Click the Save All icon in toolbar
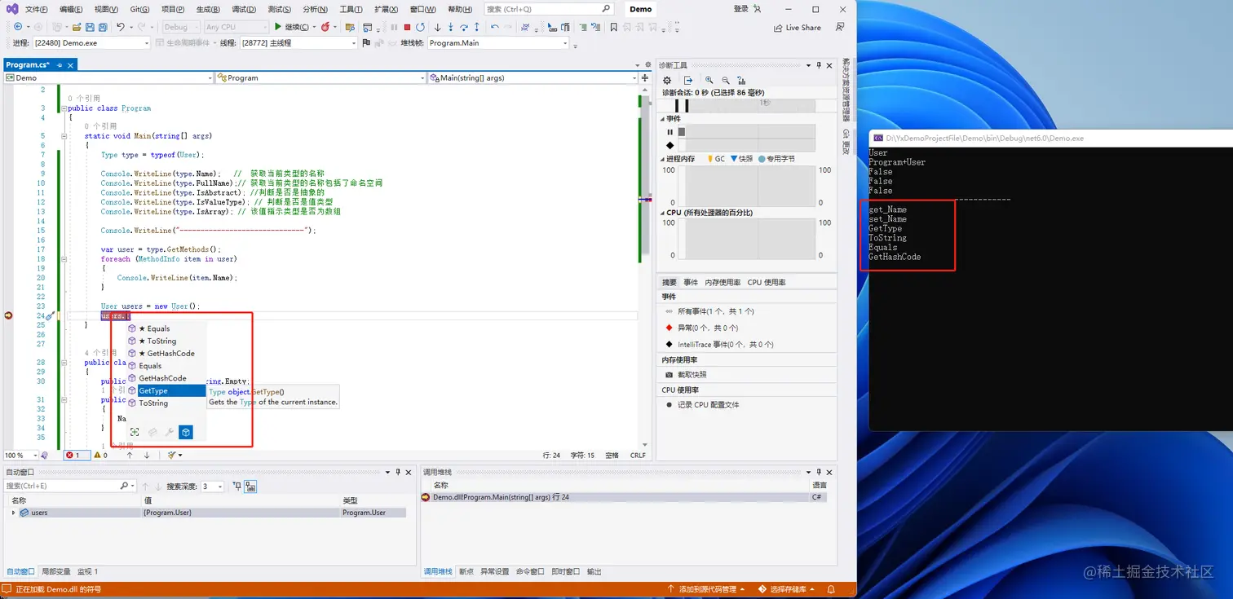 (103, 27)
